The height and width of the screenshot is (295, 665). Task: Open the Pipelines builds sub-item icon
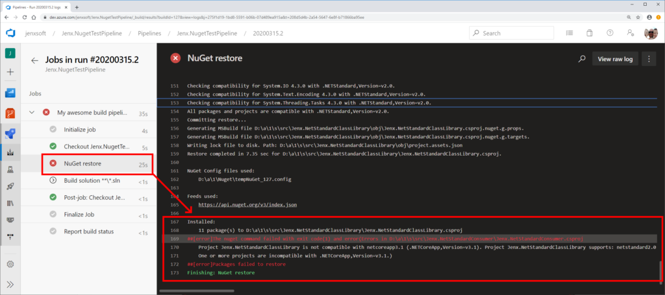(10, 153)
